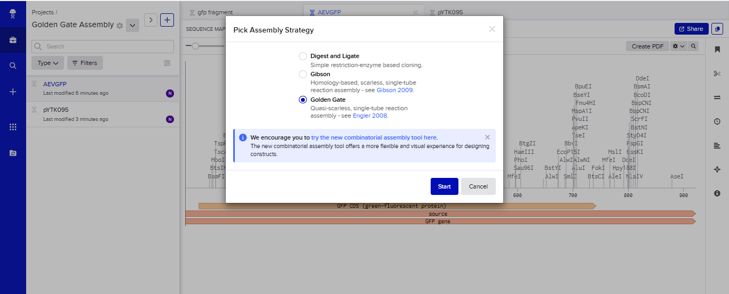Click the search magnifier in left sidebar
This screenshot has width=729, height=294.
click(x=13, y=66)
